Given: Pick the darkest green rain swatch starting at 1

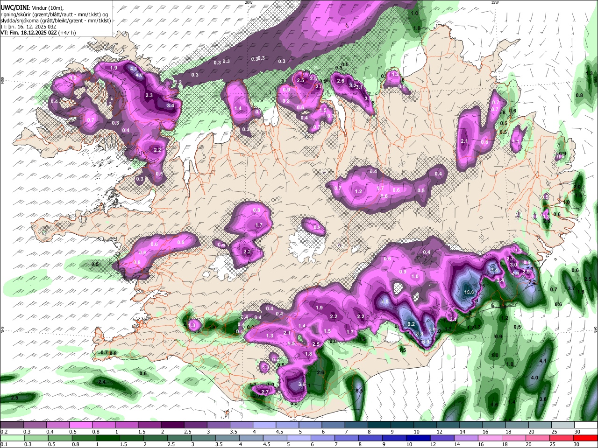Looking at the screenshot, I should [107, 438].
